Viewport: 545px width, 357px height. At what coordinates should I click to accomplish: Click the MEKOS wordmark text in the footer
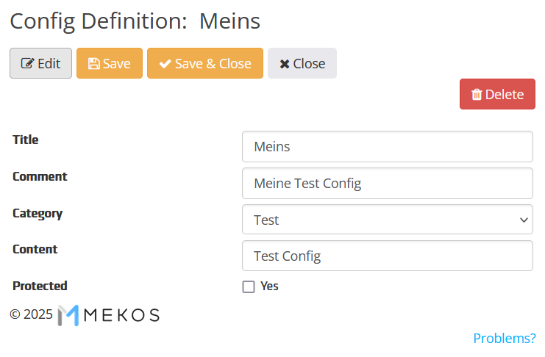124,315
